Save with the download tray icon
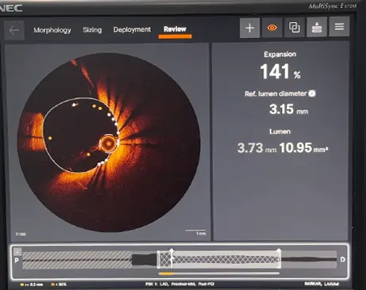Image resolution: width=366 pixels, height=290 pixels. [317, 27]
